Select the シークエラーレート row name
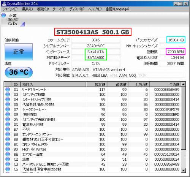 pyautogui.click(x=35, y=109)
